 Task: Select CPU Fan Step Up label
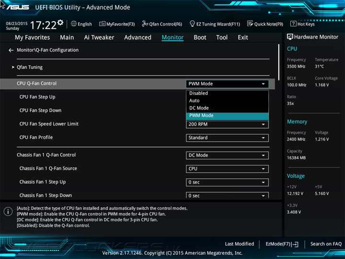click(x=37, y=97)
